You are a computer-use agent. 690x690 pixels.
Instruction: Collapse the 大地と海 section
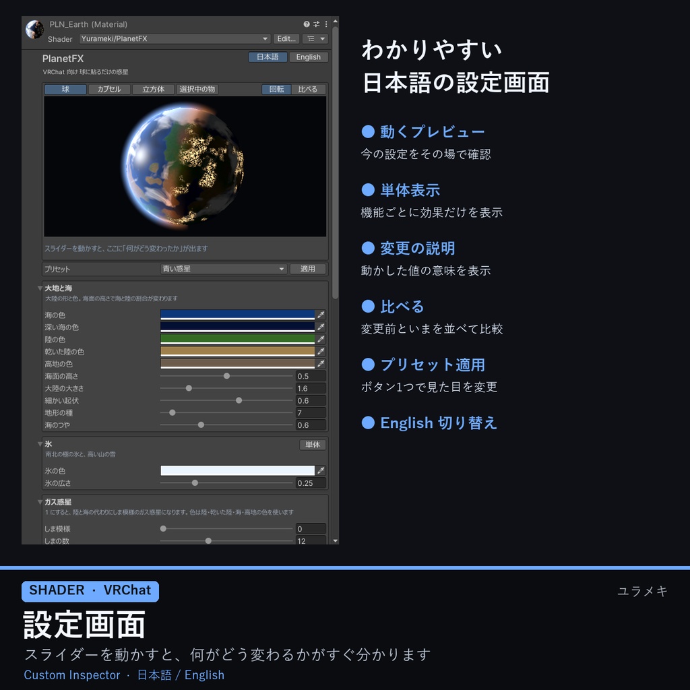40,288
